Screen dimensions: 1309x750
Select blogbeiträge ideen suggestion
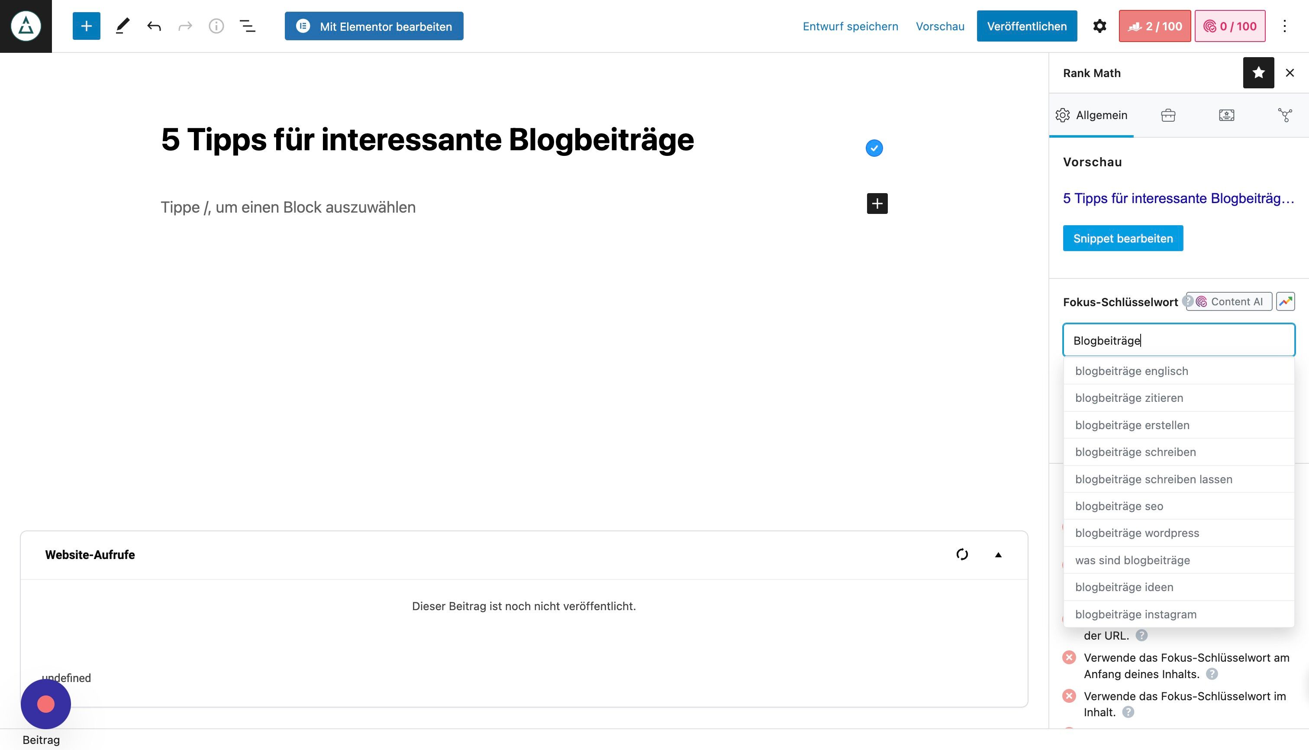click(x=1179, y=587)
